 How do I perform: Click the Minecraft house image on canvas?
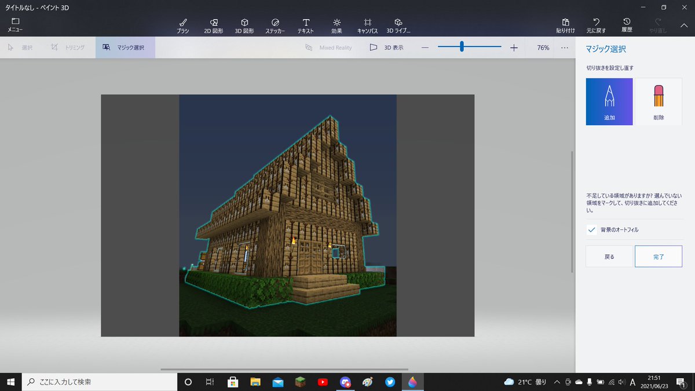(x=287, y=215)
